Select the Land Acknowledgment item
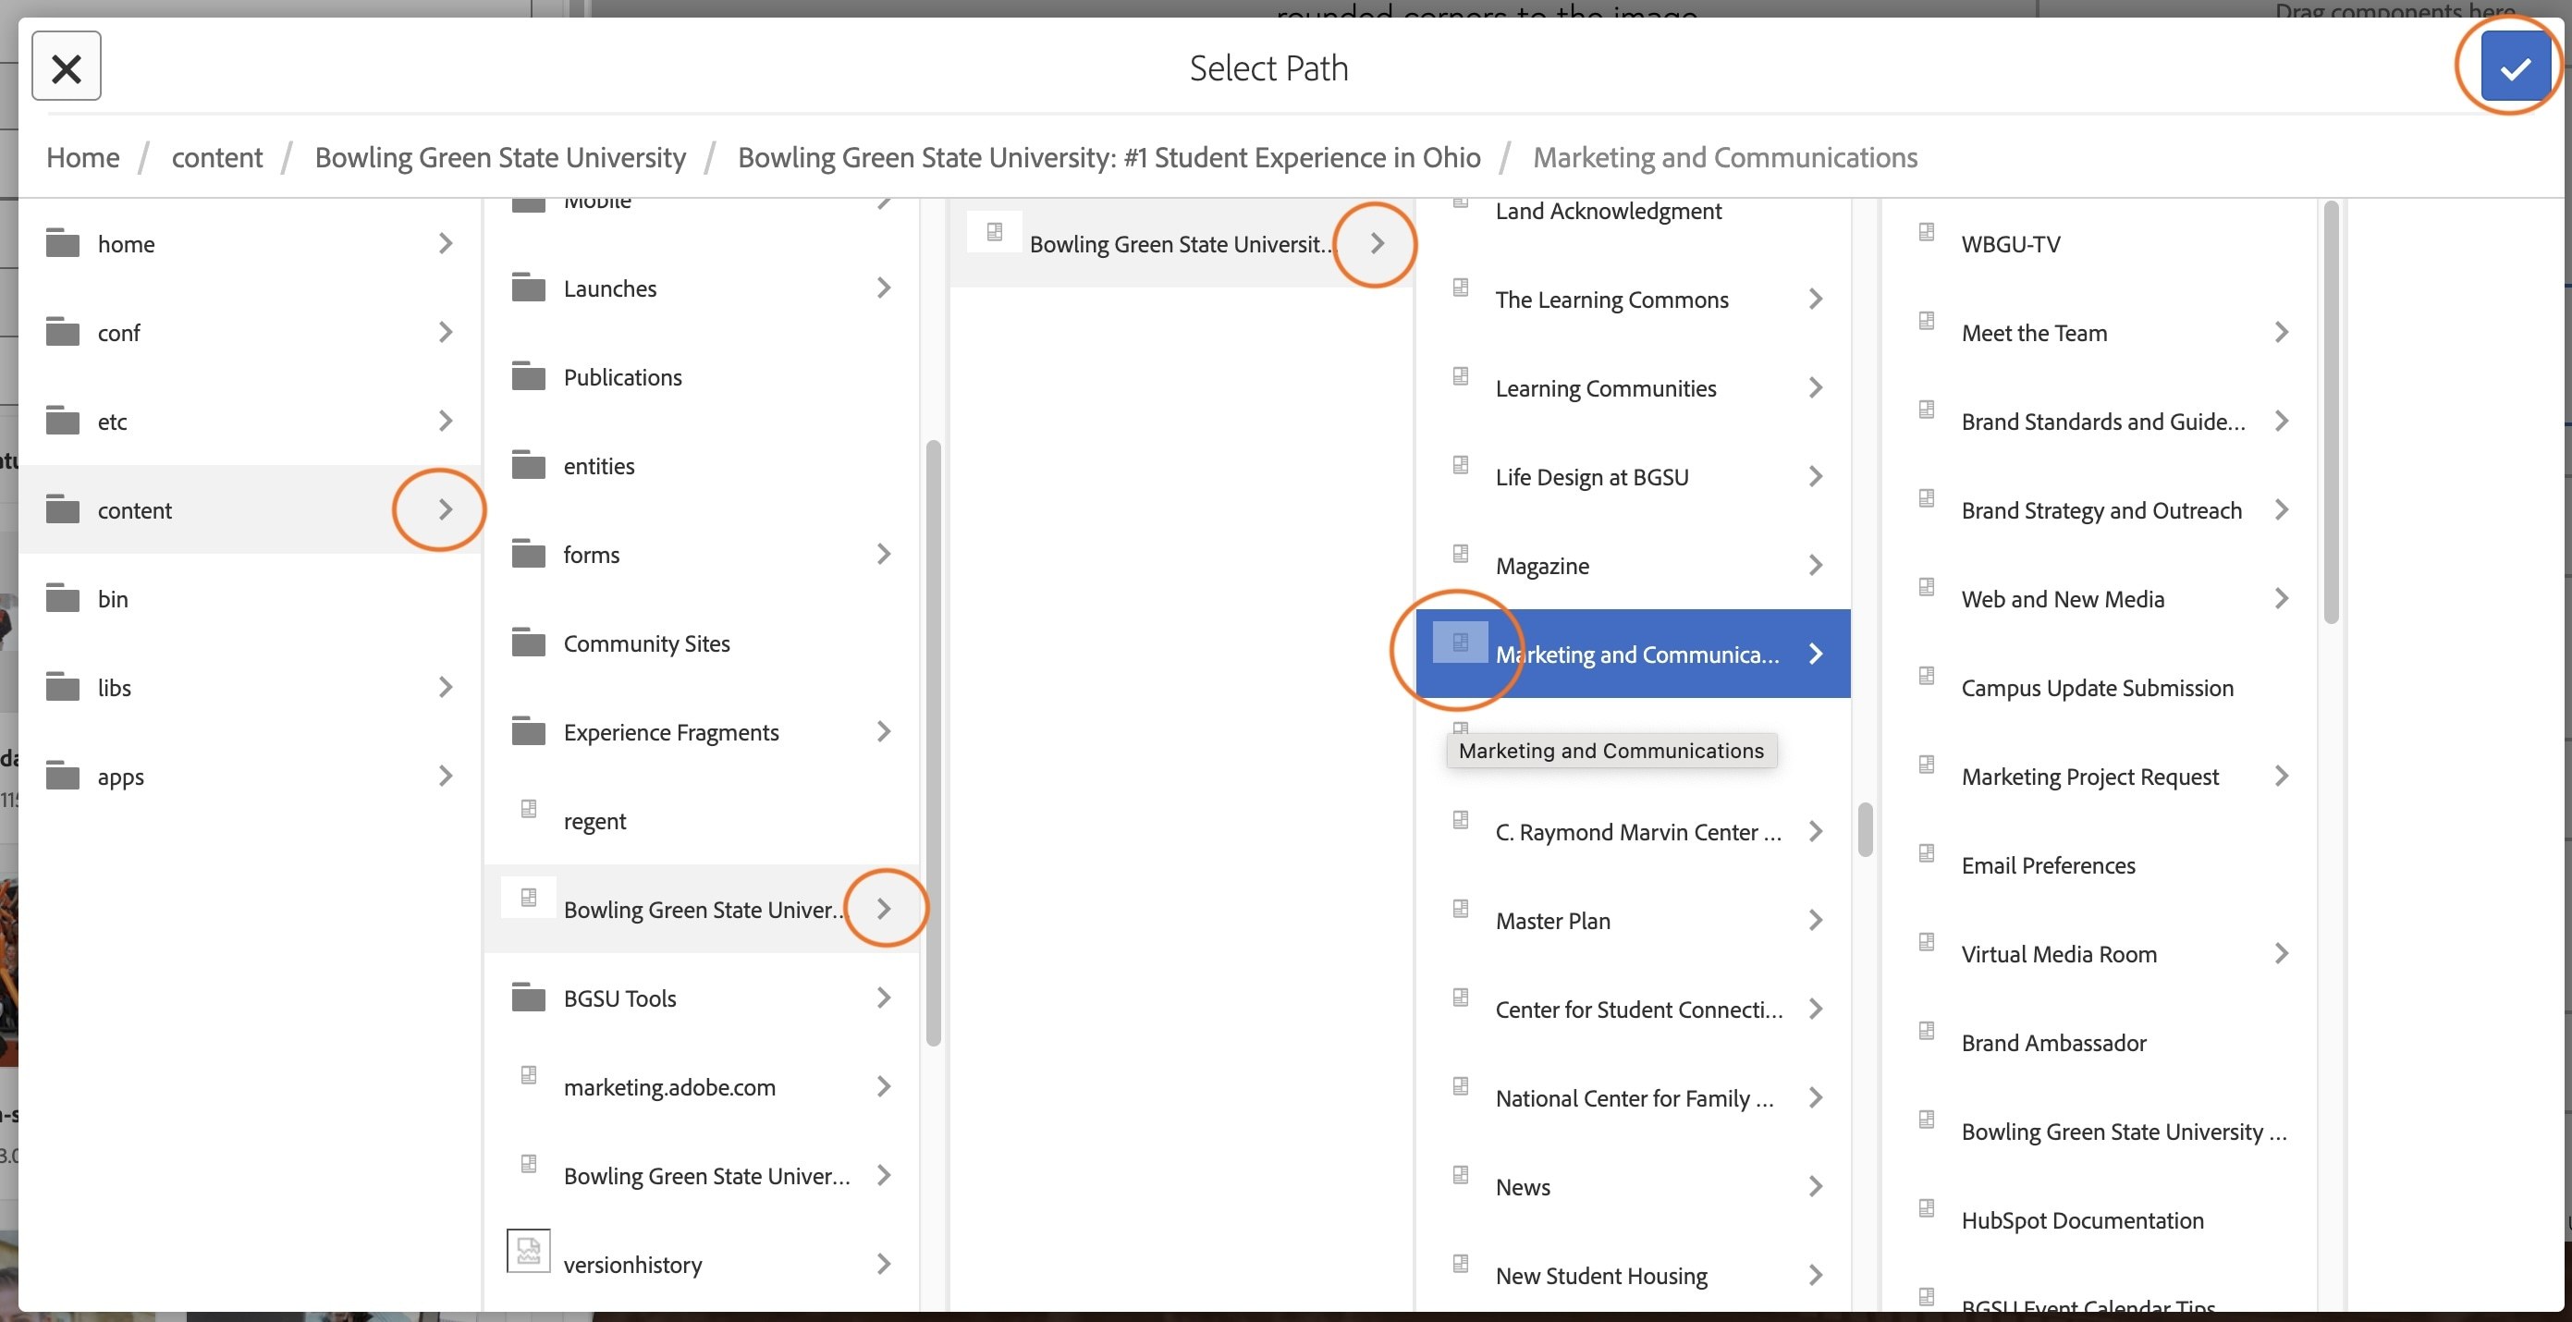Image resolution: width=2572 pixels, height=1322 pixels. point(1634,211)
